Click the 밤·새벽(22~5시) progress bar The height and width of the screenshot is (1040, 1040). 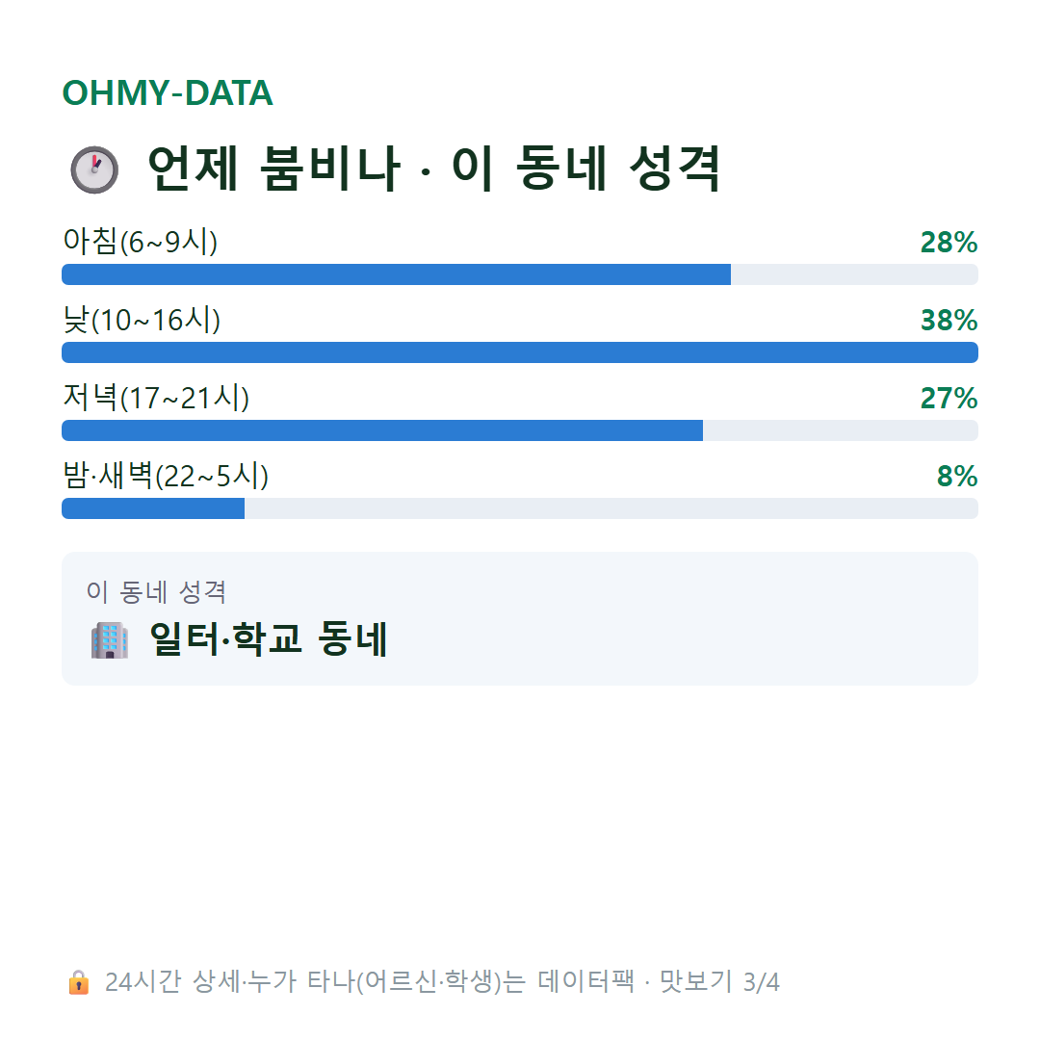519,508
